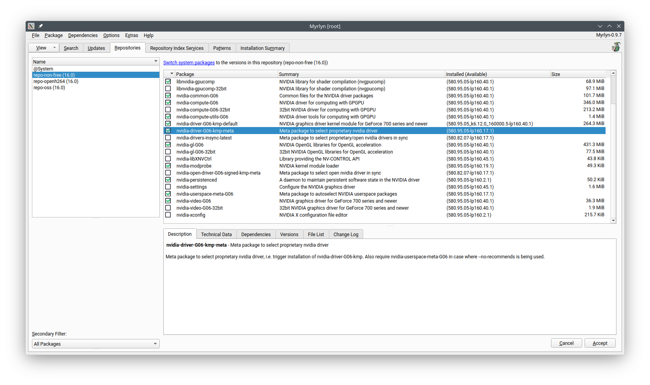Image resolution: width=650 pixels, height=385 pixels.
Task: Toggle nvidia-common-G06 status checkbox
Action: (x=168, y=96)
